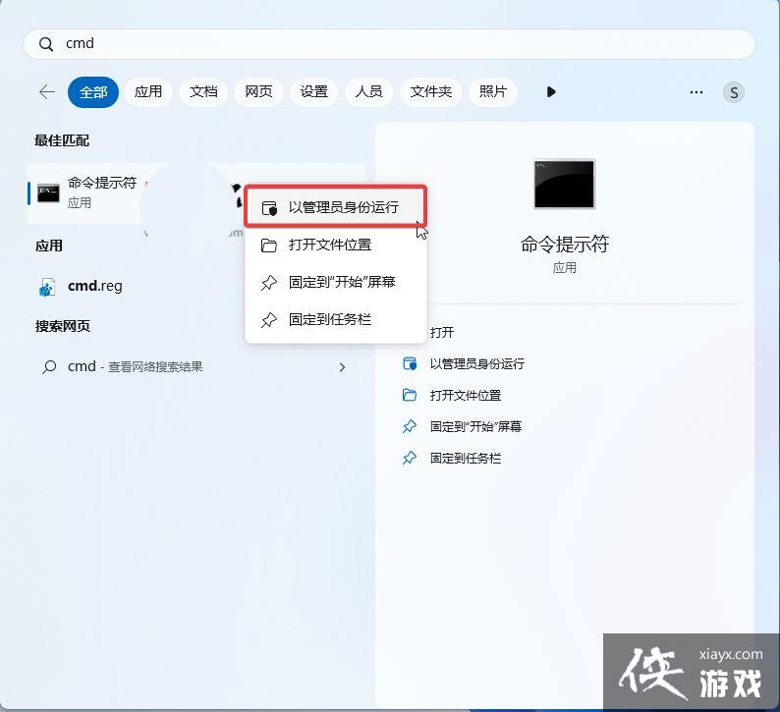This screenshot has width=780, height=712.
Task: Choose 固定到任务栏 in the context menu
Action: [x=336, y=319]
